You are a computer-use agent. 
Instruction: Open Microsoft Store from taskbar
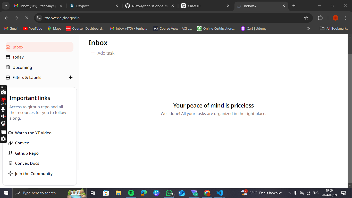click(106, 193)
